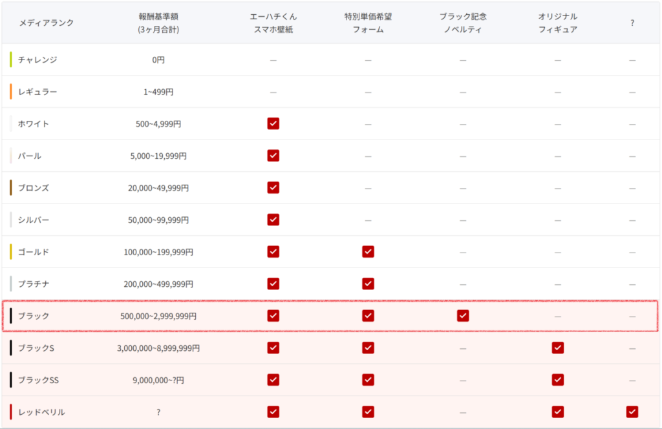Click the パール row スマホ壁紙 checkmark
The width and height of the screenshot is (662, 429).
point(273,156)
